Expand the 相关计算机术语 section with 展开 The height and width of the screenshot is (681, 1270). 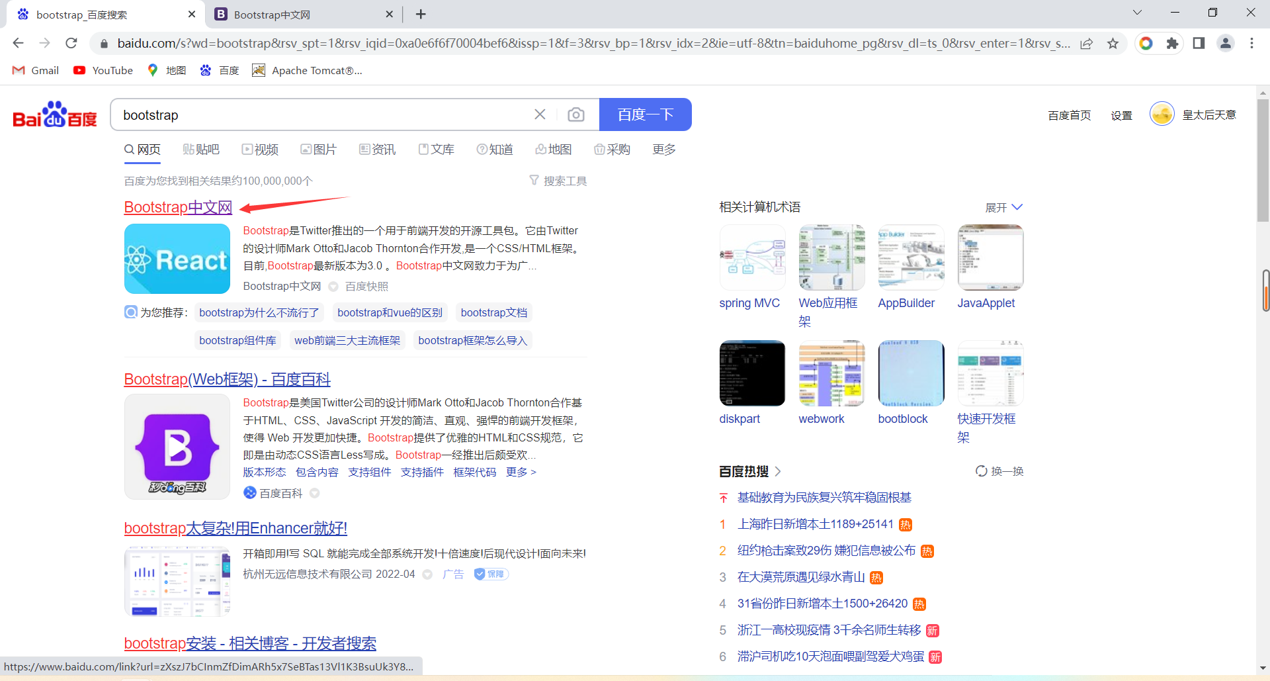tap(1003, 208)
